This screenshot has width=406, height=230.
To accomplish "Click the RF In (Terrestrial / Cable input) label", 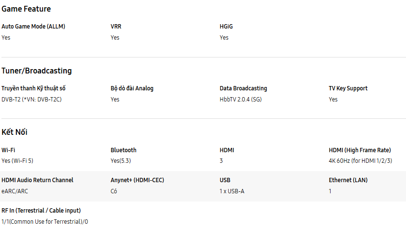I will (x=41, y=211).
